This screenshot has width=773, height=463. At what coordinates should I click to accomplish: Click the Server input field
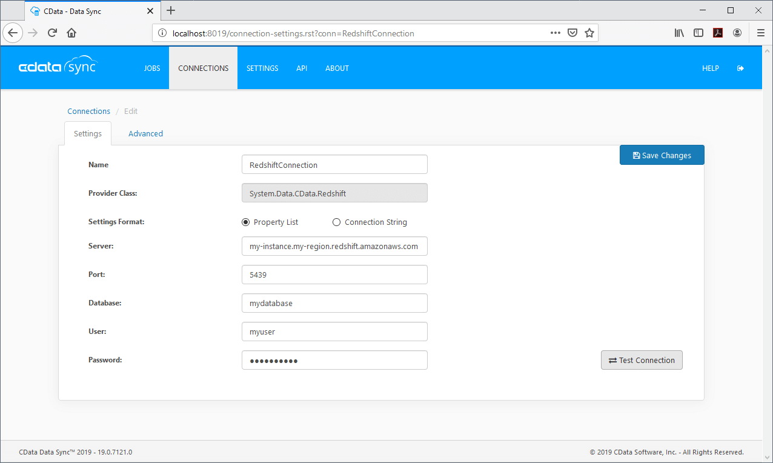(334, 247)
